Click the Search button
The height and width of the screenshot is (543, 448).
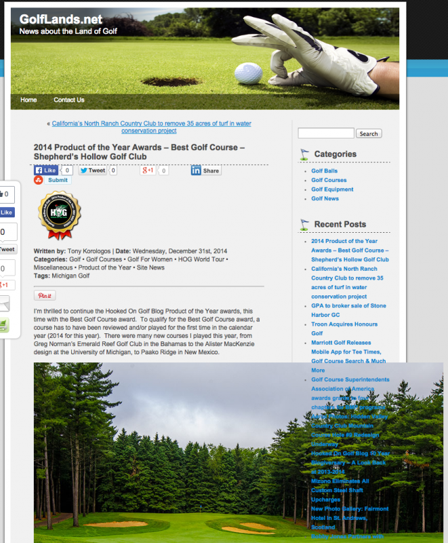tap(369, 133)
